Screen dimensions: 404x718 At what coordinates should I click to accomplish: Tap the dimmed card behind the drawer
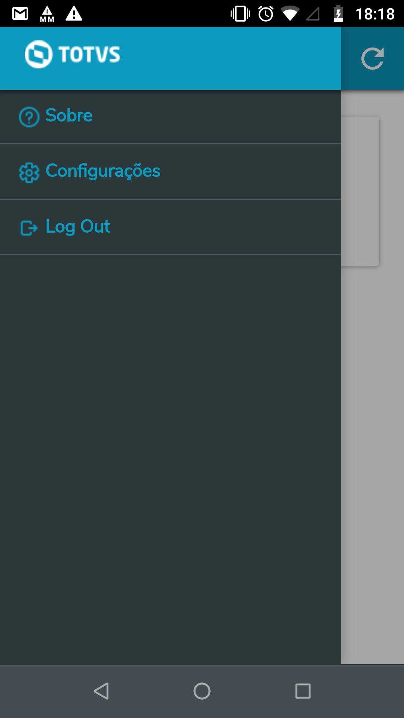tap(360, 191)
